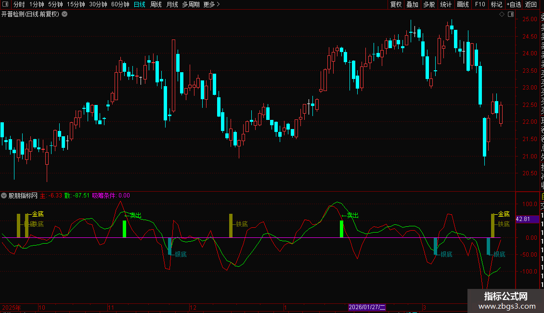
Task: Open the 统计 statistics button
Action: click(446, 4)
